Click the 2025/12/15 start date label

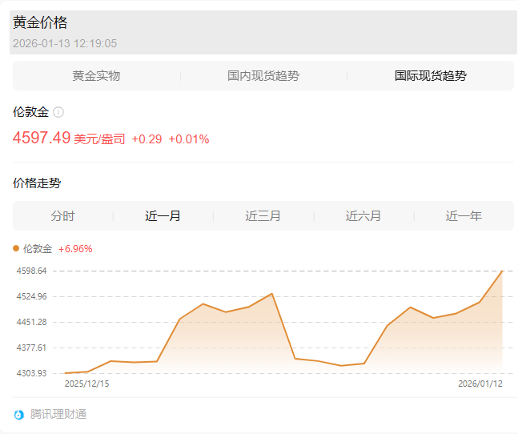(x=86, y=384)
